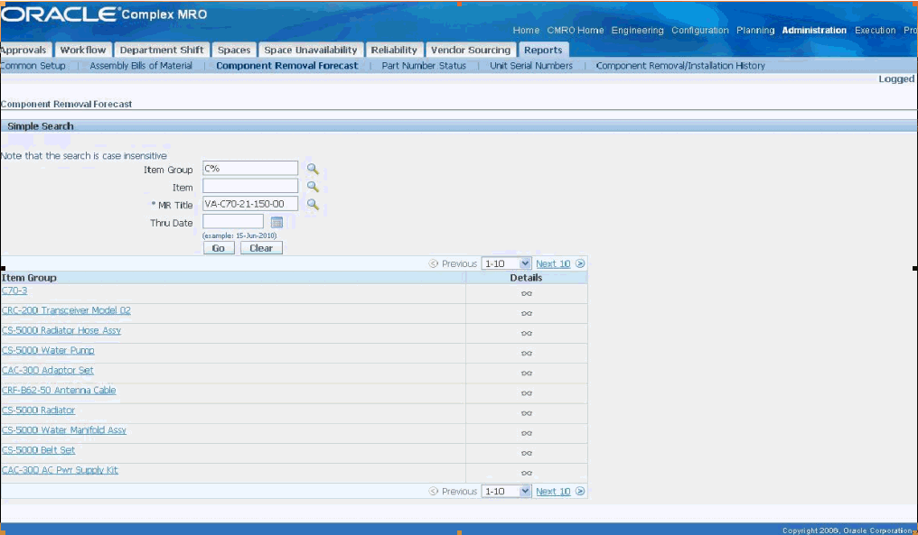View details icon for CS-5000 Radiator row
The width and height of the screenshot is (918, 535).
(x=527, y=413)
